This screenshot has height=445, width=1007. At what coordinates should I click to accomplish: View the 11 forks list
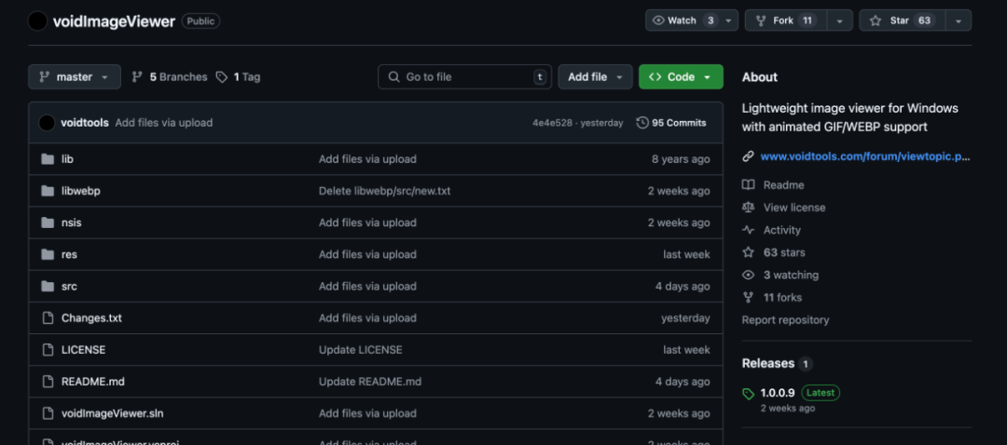(783, 298)
